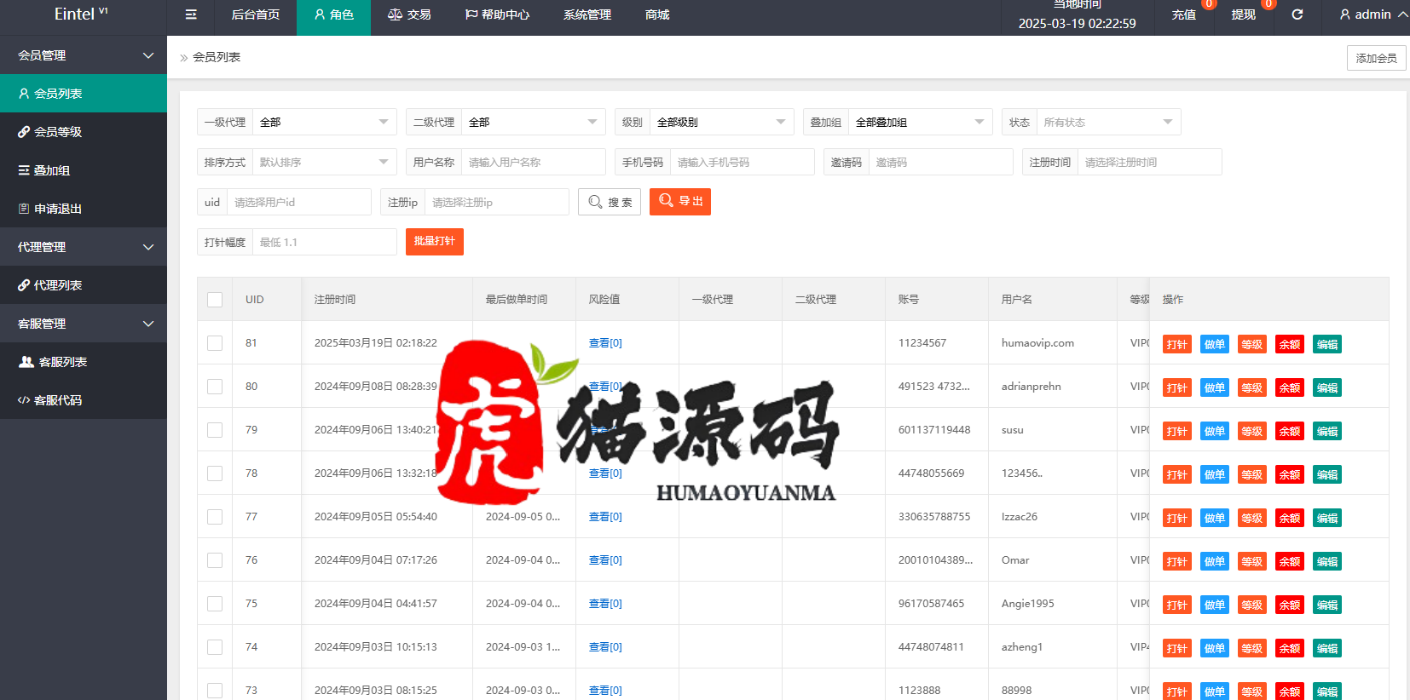This screenshot has width=1410, height=700.
Task: Open the 交易 top menu
Action: pyautogui.click(x=409, y=14)
